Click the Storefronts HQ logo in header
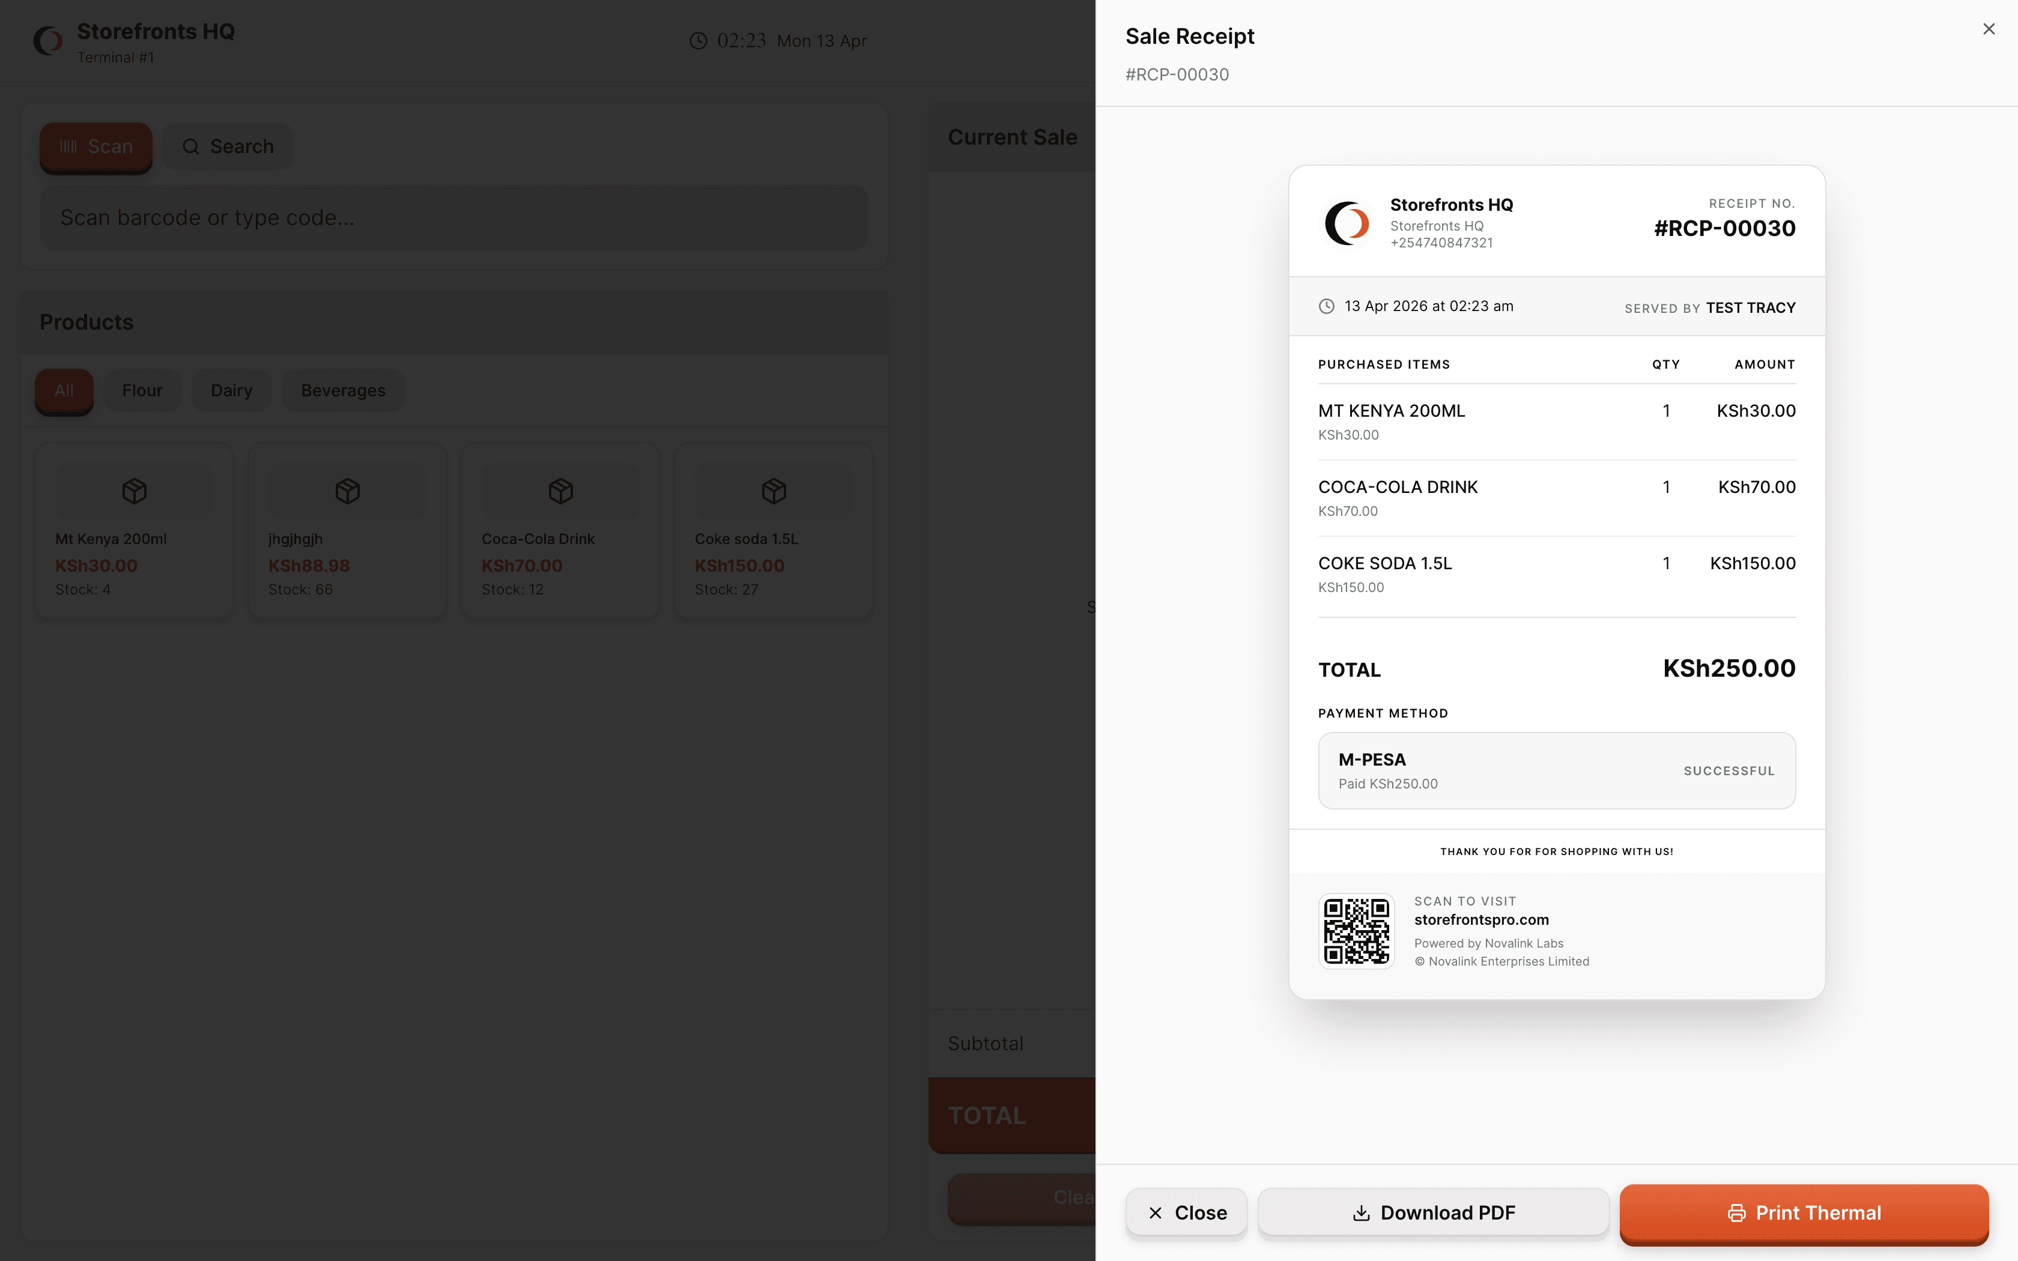 click(47, 40)
